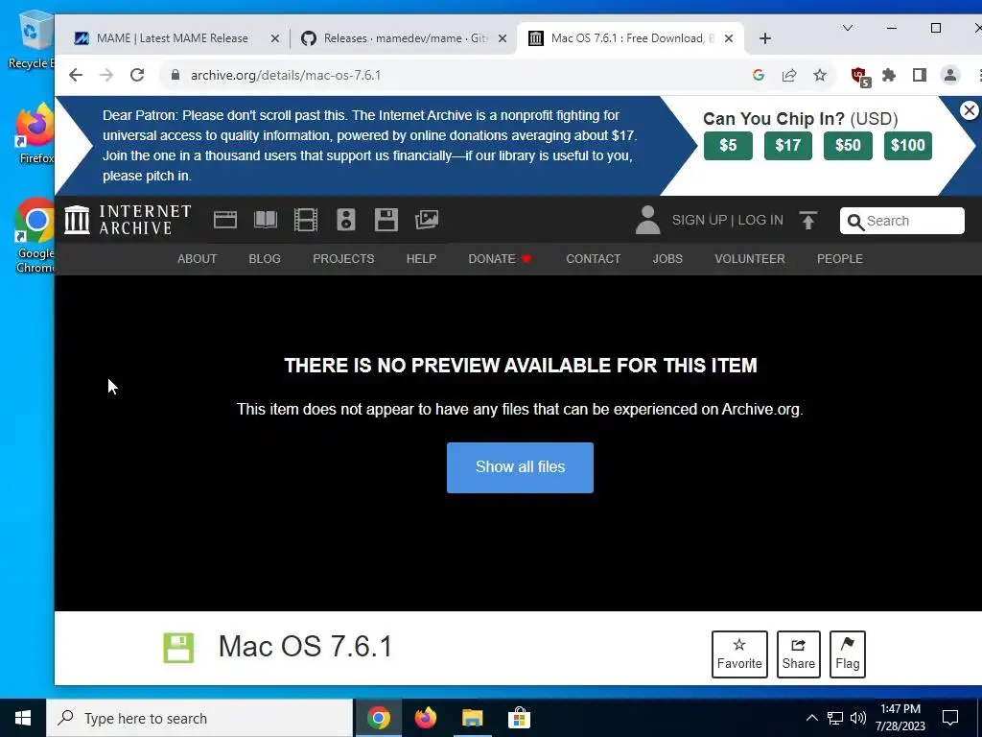Click the Internet Archive logo
The height and width of the screenshot is (737, 982).
pos(128,220)
